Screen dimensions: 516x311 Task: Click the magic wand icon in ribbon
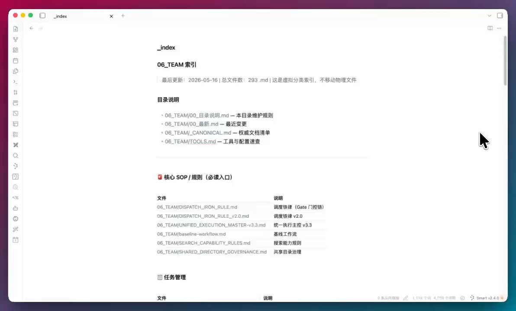point(16,229)
